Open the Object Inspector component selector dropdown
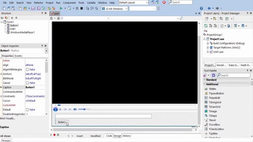 (46, 51)
